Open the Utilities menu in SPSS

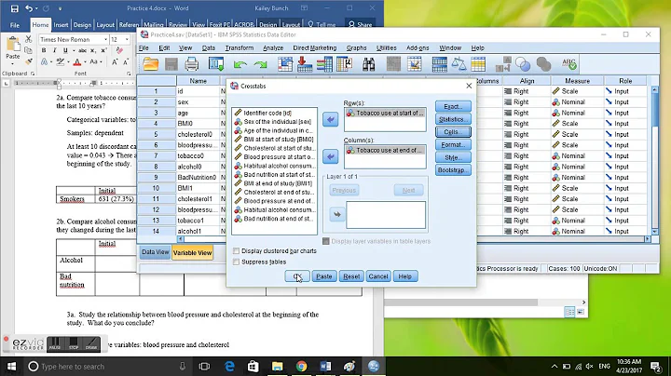387,47
